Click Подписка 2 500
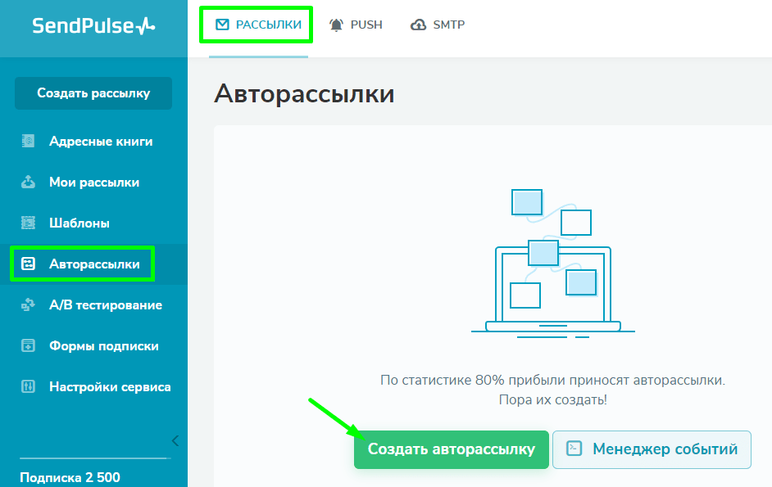772x487 pixels. point(70,477)
